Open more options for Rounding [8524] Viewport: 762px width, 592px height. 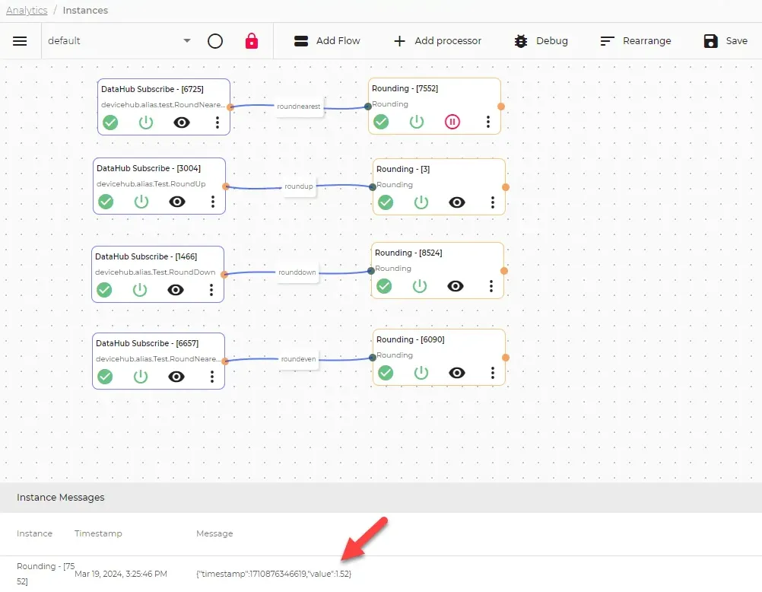pyautogui.click(x=491, y=286)
